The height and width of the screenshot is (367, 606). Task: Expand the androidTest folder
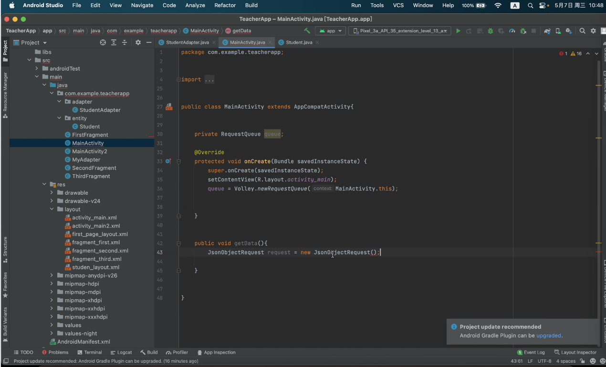click(37, 69)
